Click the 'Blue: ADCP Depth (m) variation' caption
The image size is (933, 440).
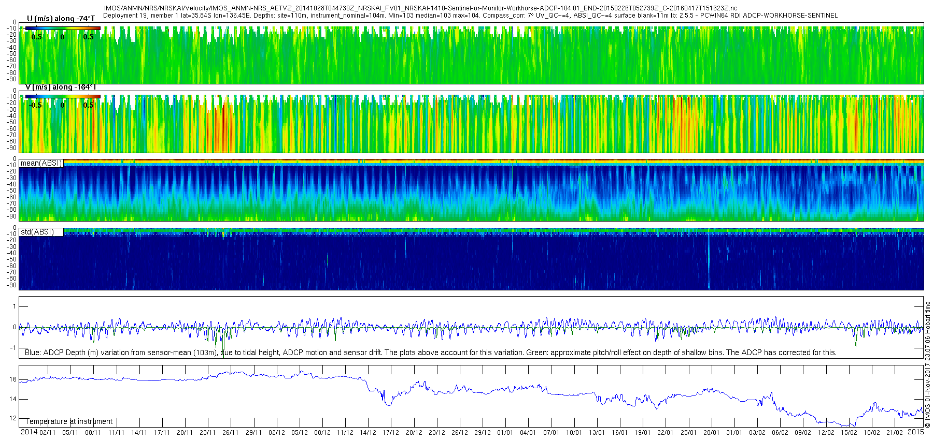[x=431, y=353]
